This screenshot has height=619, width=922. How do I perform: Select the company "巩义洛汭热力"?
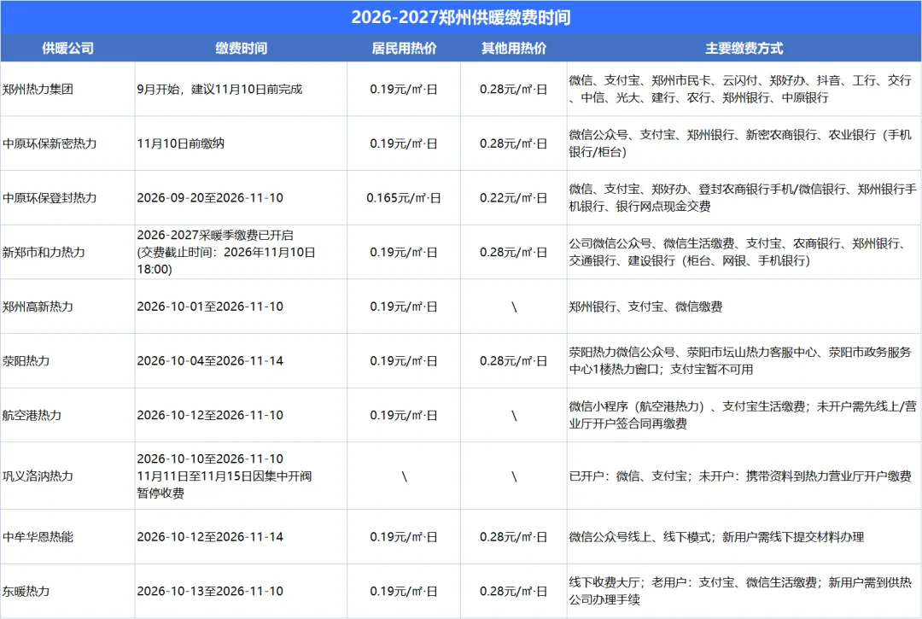[x=38, y=476]
